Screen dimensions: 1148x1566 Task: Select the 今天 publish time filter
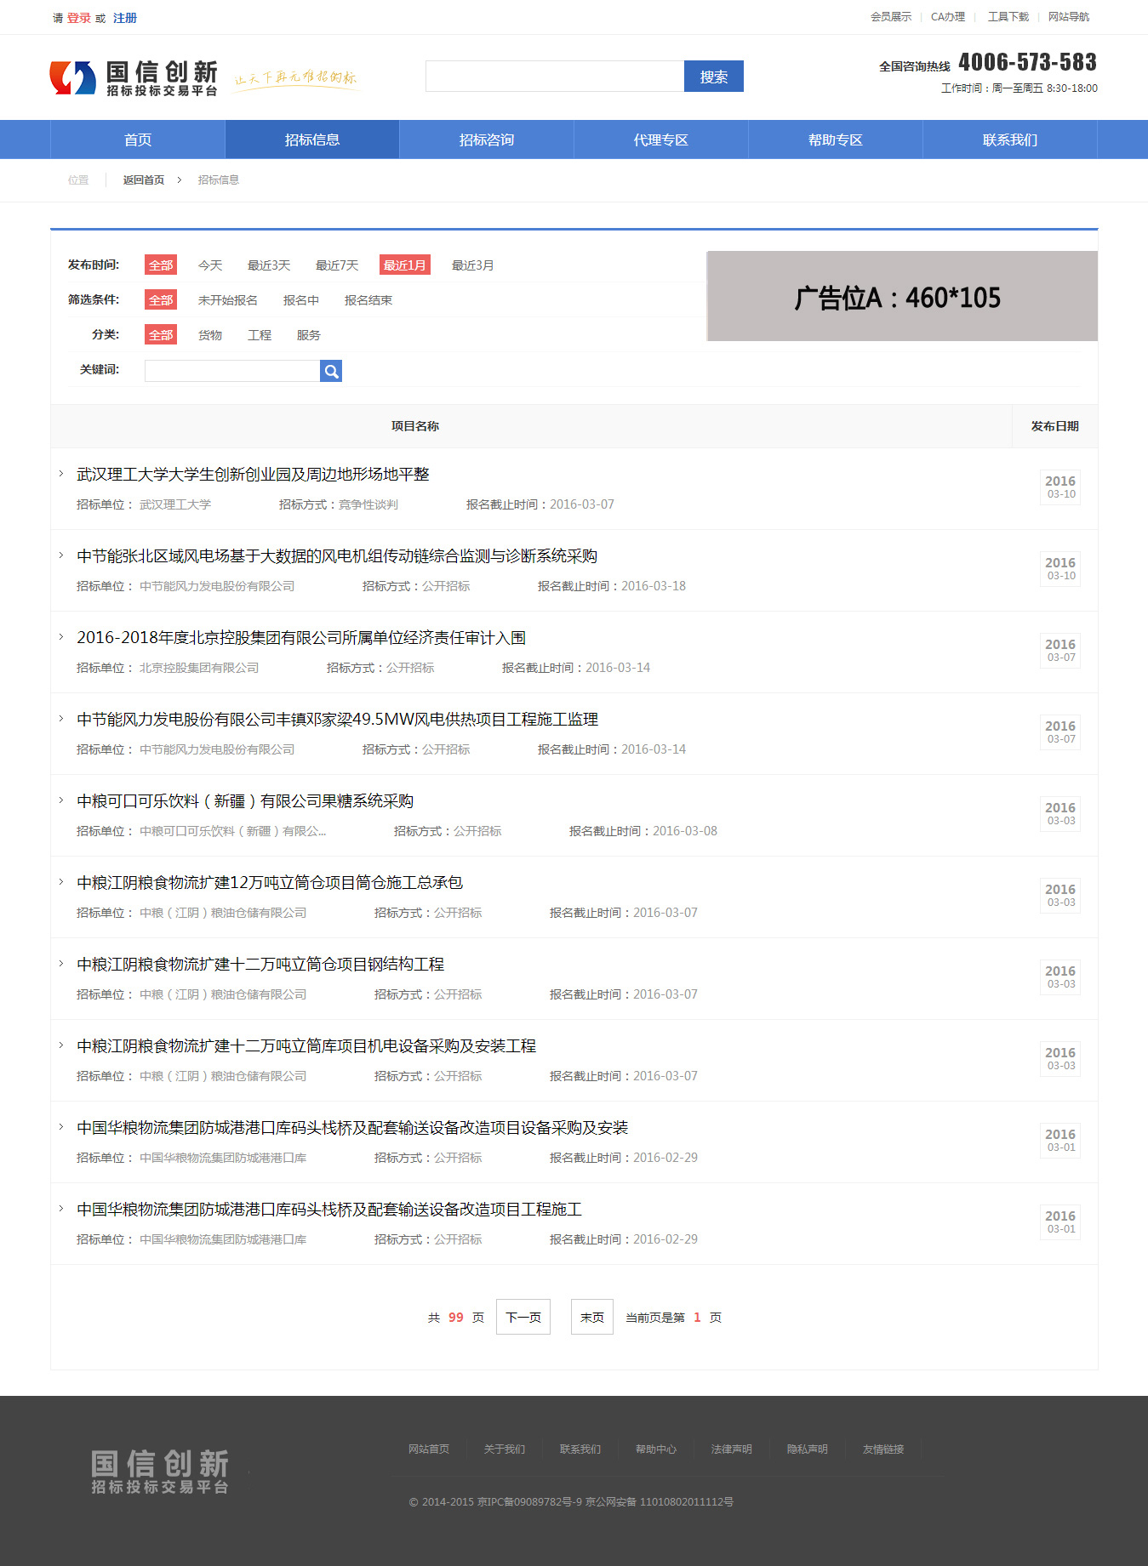click(210, 265)
